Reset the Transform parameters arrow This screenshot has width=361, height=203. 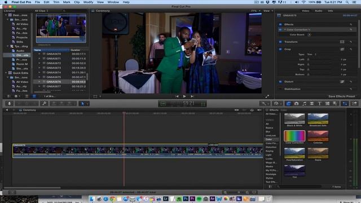351,42
